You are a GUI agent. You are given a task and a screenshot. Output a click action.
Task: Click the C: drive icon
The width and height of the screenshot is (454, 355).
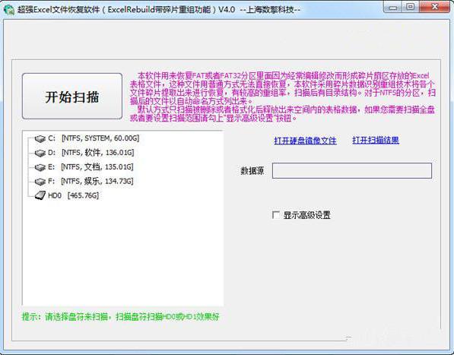tap(40, 139)
